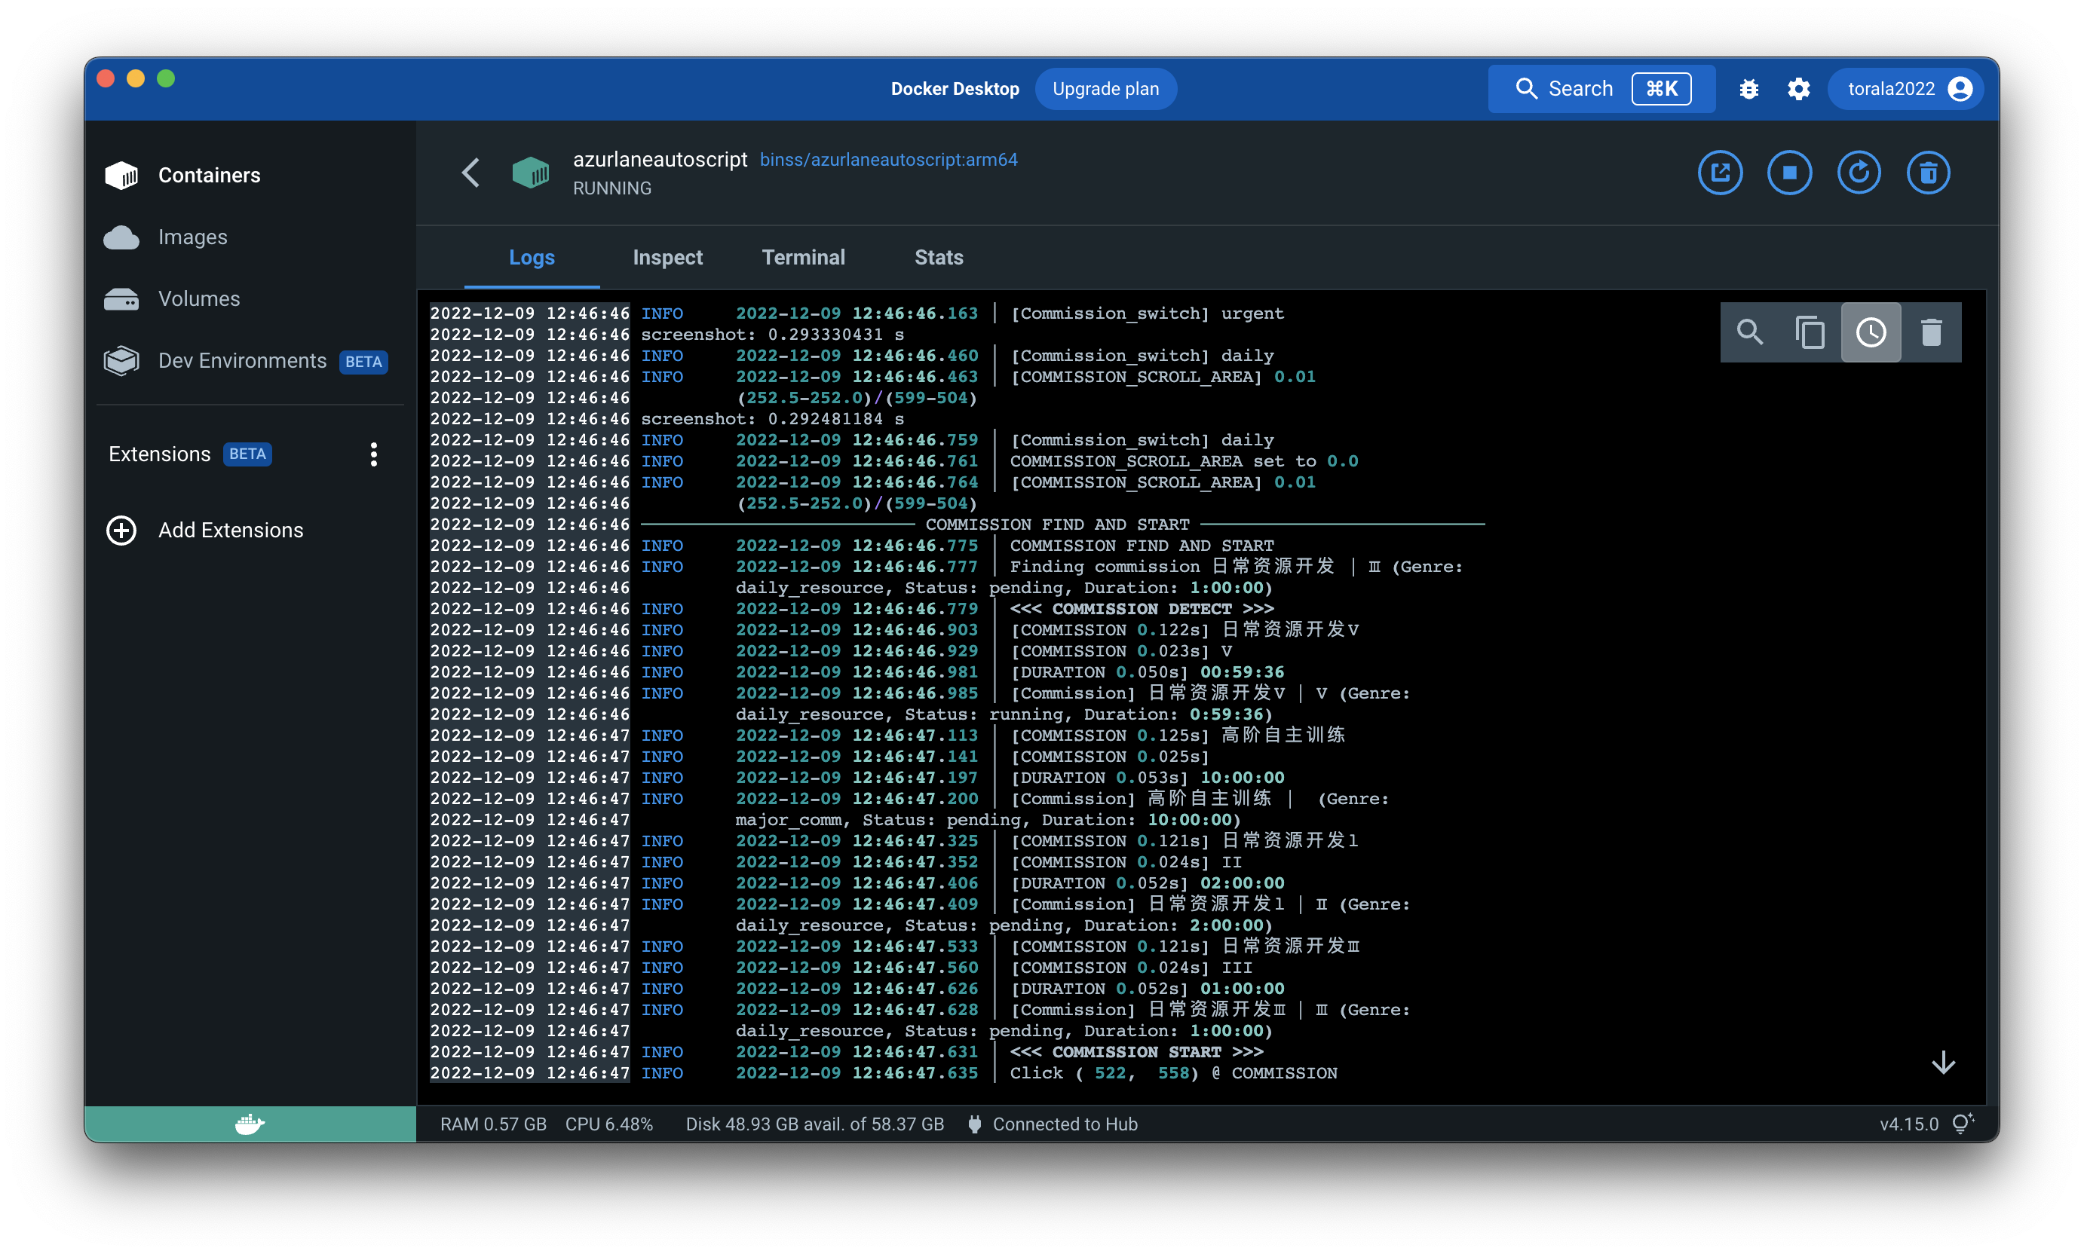Click the CPU 6.48% status

[609, 1124]
